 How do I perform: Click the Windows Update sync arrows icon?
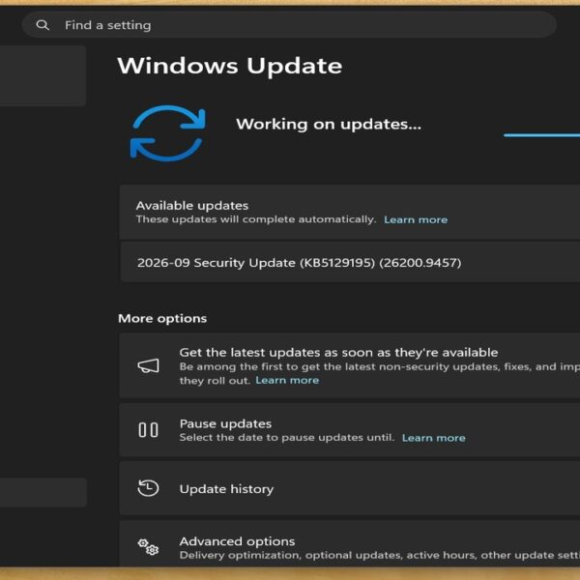[x=168, y=133]
